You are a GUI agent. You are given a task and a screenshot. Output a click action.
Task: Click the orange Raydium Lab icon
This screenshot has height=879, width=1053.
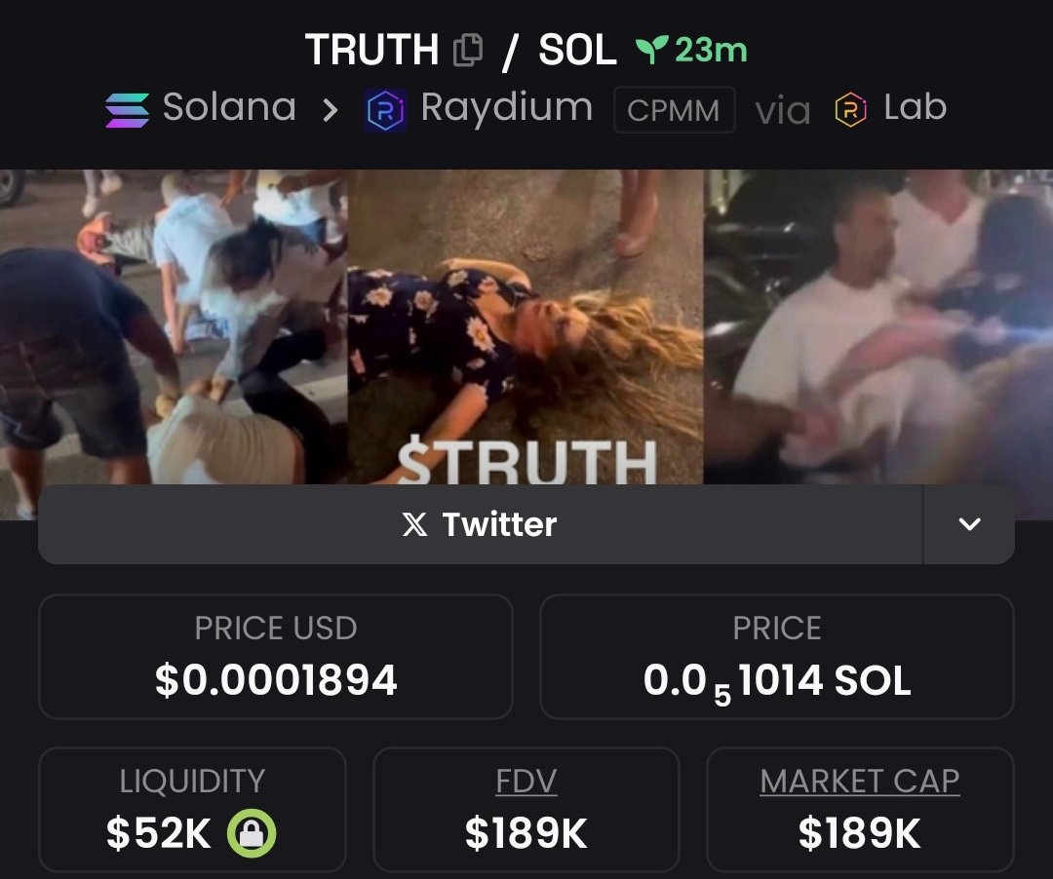pos(850,110)
